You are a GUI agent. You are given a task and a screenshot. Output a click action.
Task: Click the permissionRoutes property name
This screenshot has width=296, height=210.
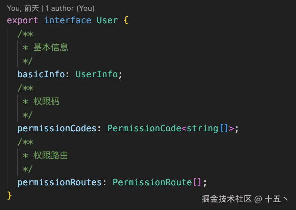click(59, 182)
